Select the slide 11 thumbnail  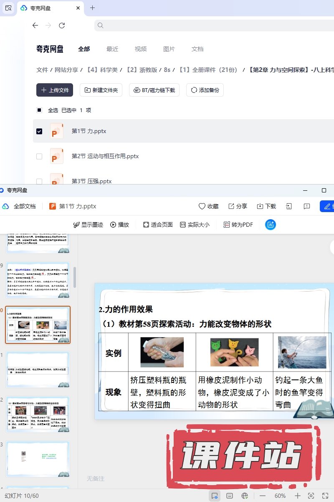click(x=38, y=369)
